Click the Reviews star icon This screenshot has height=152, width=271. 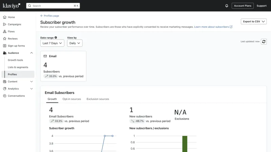pos(5,39)
